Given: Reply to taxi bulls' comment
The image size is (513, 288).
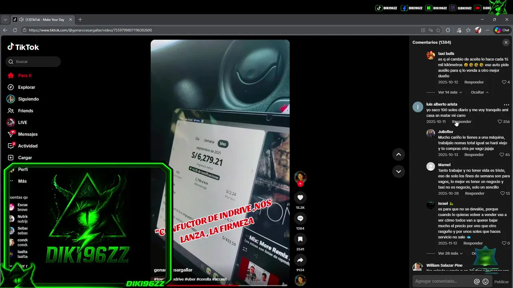Looking at the screenshot, I should [x=474, y=82].
